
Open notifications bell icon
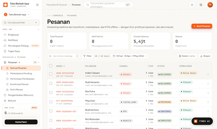[192, 5]
